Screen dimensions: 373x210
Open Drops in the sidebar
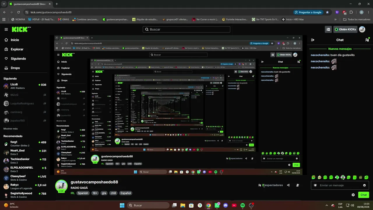click(x=15, y=68)
